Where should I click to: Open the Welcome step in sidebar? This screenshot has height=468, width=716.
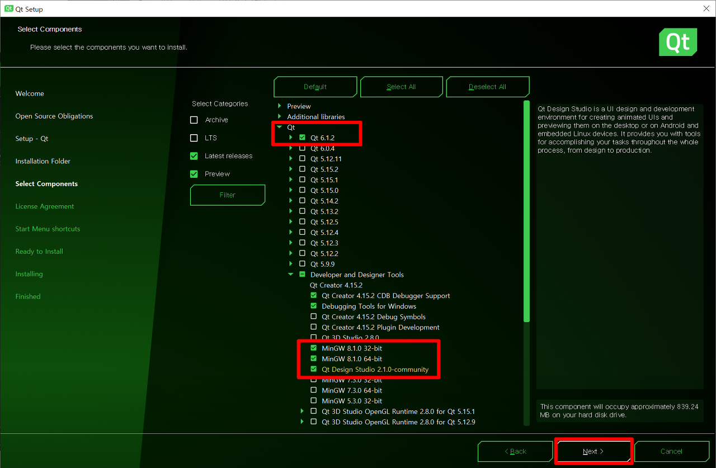(30, 93)
